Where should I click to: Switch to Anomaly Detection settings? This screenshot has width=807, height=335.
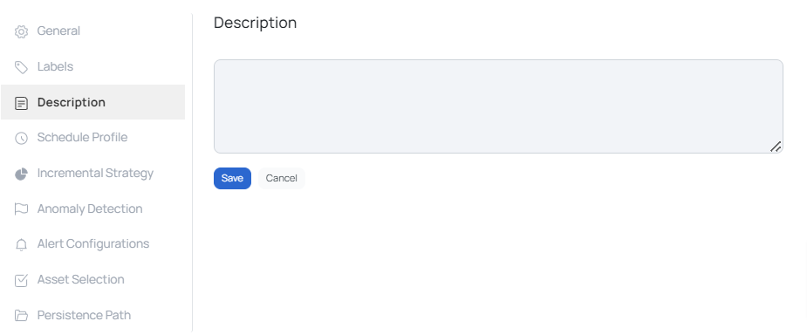click(x=92, y=209)
